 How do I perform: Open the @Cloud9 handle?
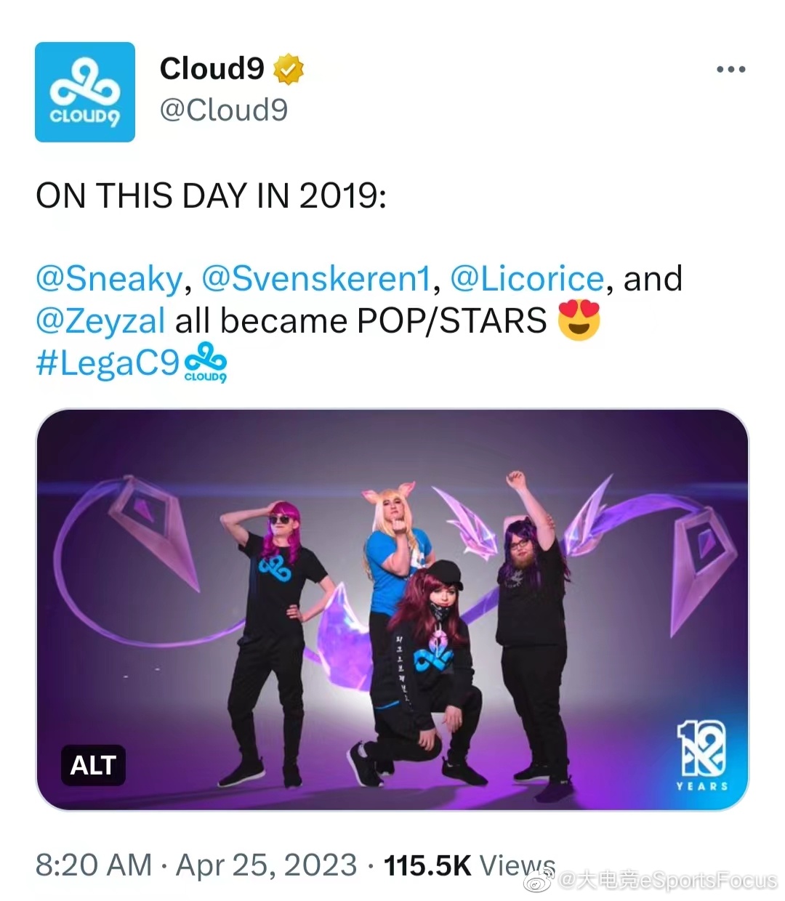[x=224, y=110]
